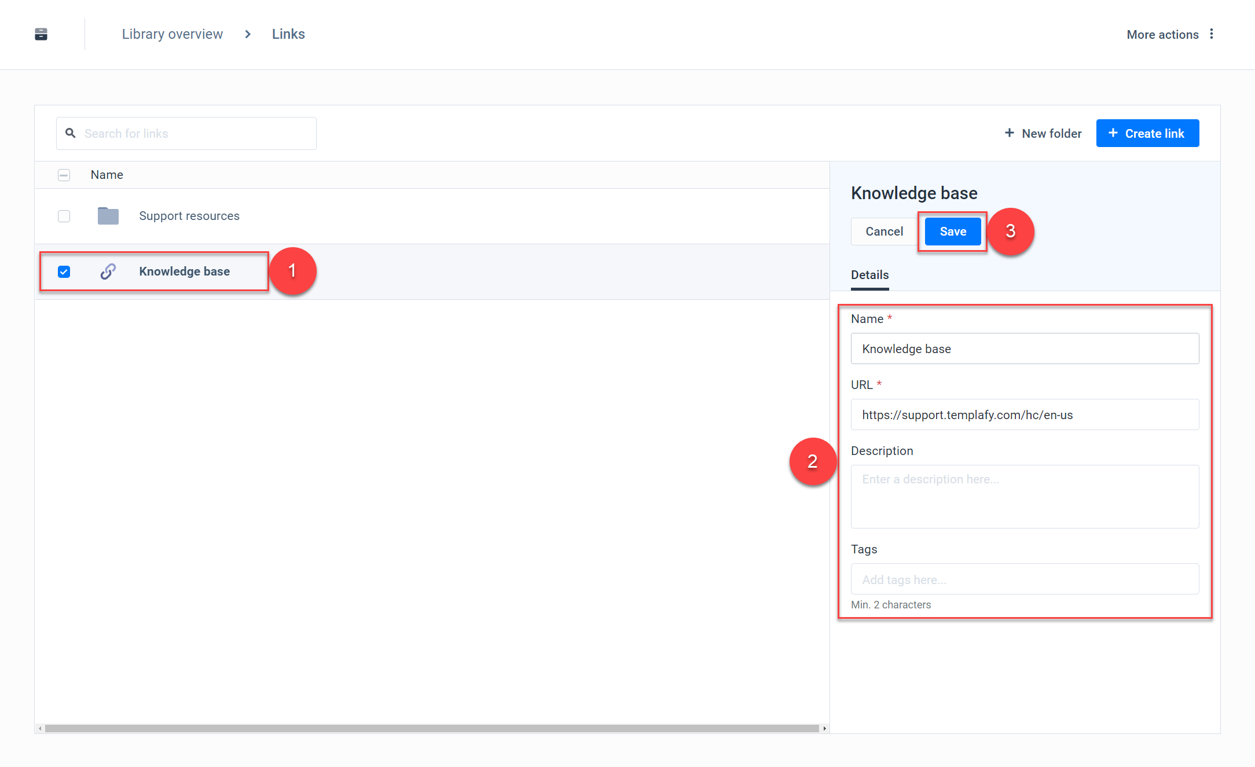Click the Description text area to edit

click(1025, 496)
